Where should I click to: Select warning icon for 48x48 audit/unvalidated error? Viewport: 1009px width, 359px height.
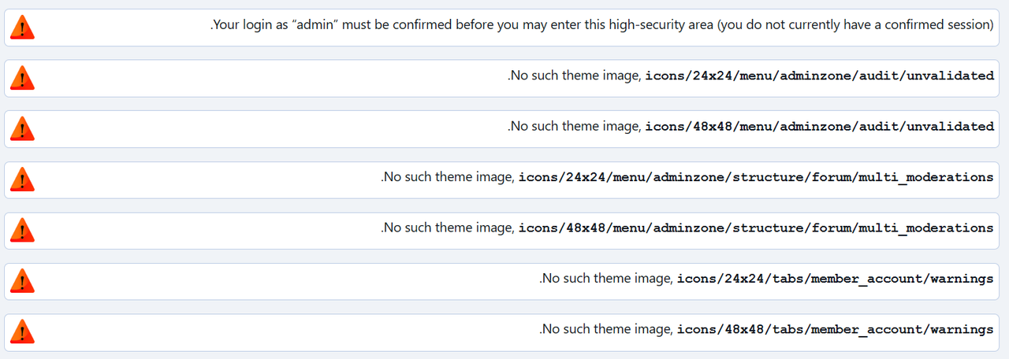point(22,129)
